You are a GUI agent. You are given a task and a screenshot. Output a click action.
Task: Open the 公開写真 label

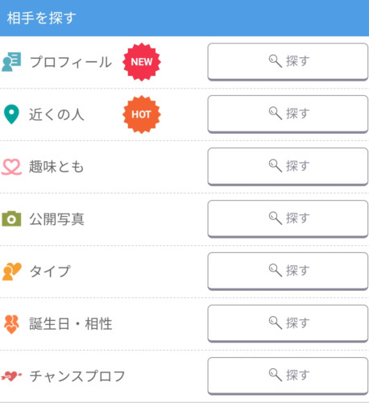point(56,219)
